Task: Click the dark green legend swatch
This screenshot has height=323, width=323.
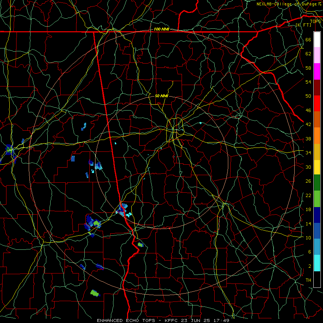Action: (x=317, y=183)
